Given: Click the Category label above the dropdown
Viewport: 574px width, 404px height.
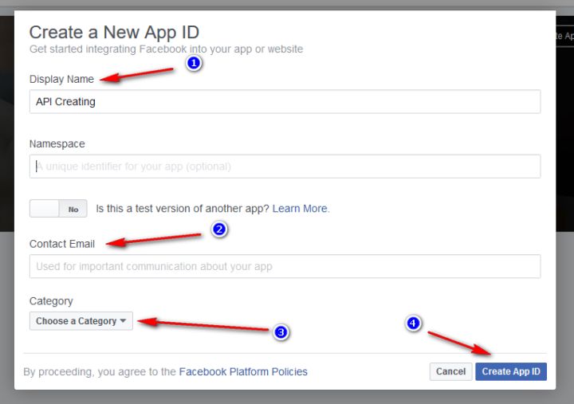Looking at the screenshot, I should coord(51,301).
